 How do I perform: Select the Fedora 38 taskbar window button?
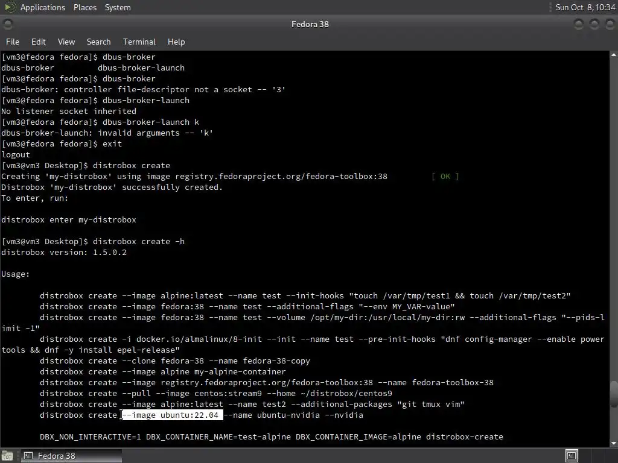click(x=71, y=456)
